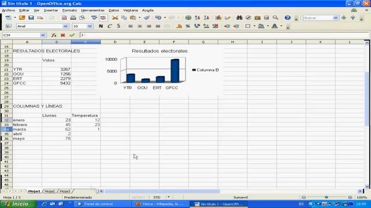Image resolution: width=371 pixels, height=208 pixels.
Task: Open Page Preview icon
Action: click(82, 18)
